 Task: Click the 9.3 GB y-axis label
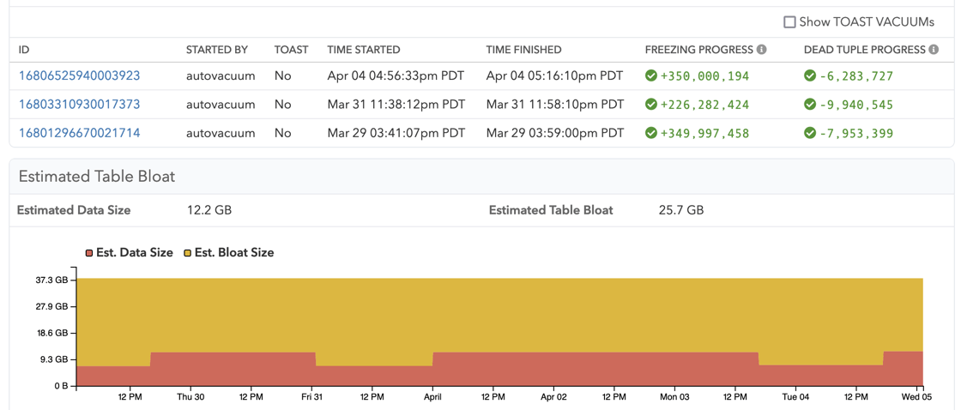pos(54,359)
